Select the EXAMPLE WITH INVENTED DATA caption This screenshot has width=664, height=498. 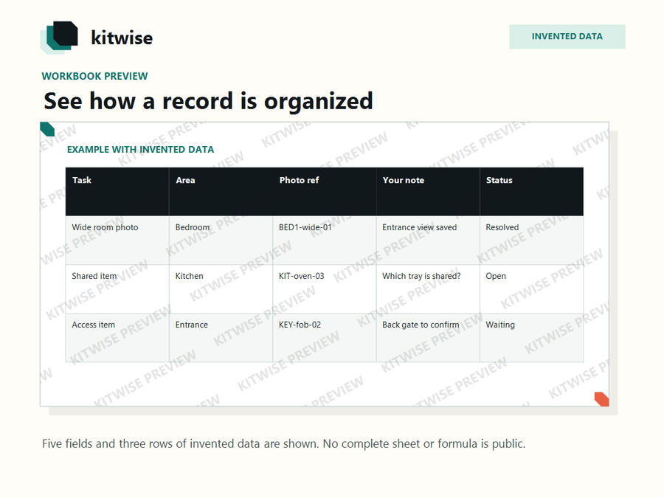pyautogui.click(x=141, y=150)
